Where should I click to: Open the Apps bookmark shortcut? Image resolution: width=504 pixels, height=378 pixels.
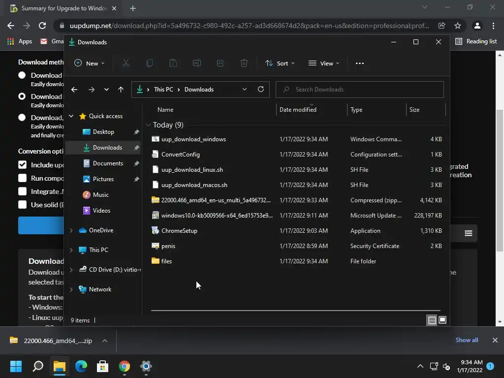pos(19,41)
